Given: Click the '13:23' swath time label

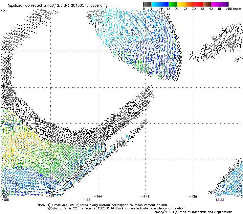Looking at the screenshot, I should (x=220, y=200).
